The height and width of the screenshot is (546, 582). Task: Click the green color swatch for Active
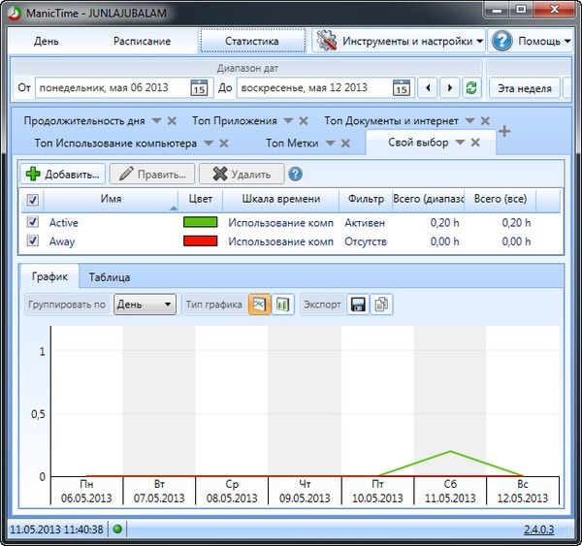[200, 222]
